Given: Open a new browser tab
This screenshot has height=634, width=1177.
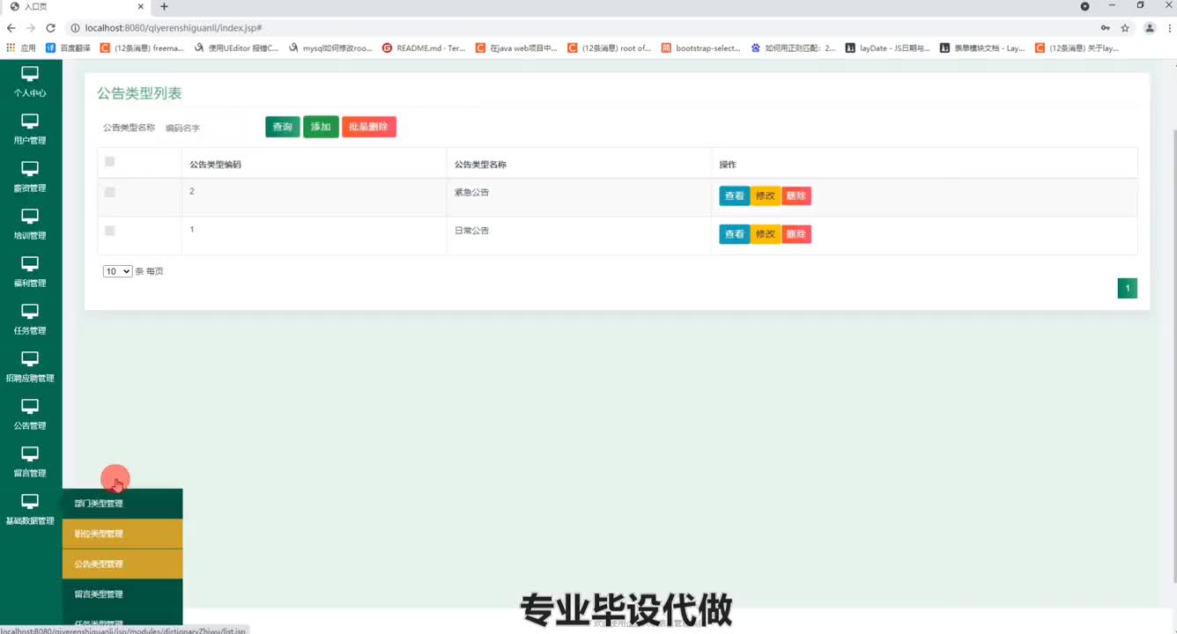Looking at the screenshot, I should click(x=164, y=6).
